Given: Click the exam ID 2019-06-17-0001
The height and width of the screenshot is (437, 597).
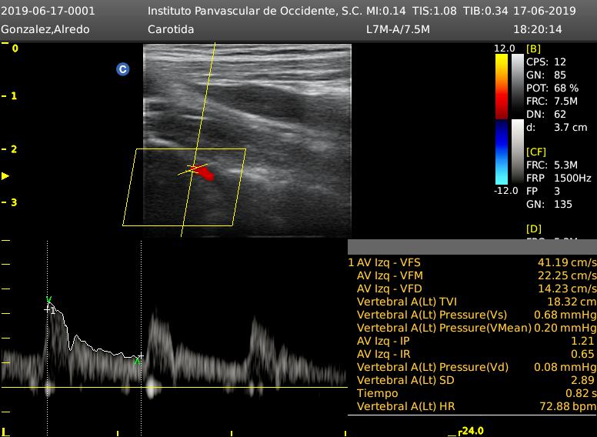Looking at the screenshot, I should 48,11.
